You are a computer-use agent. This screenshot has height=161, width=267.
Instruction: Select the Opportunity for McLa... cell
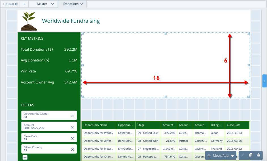99,149
